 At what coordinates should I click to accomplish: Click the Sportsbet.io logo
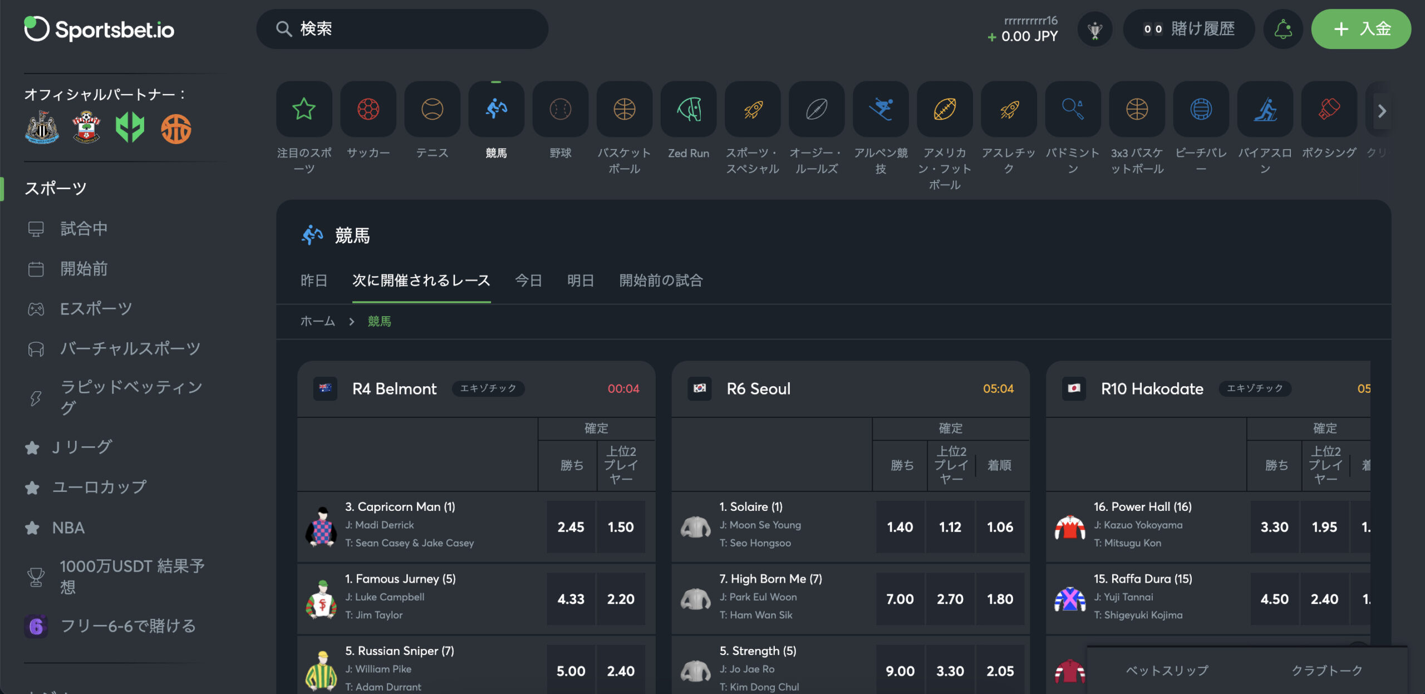99,29
